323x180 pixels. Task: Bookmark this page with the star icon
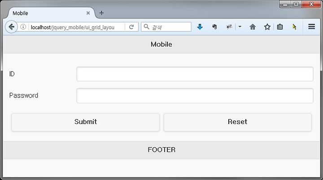267,27
